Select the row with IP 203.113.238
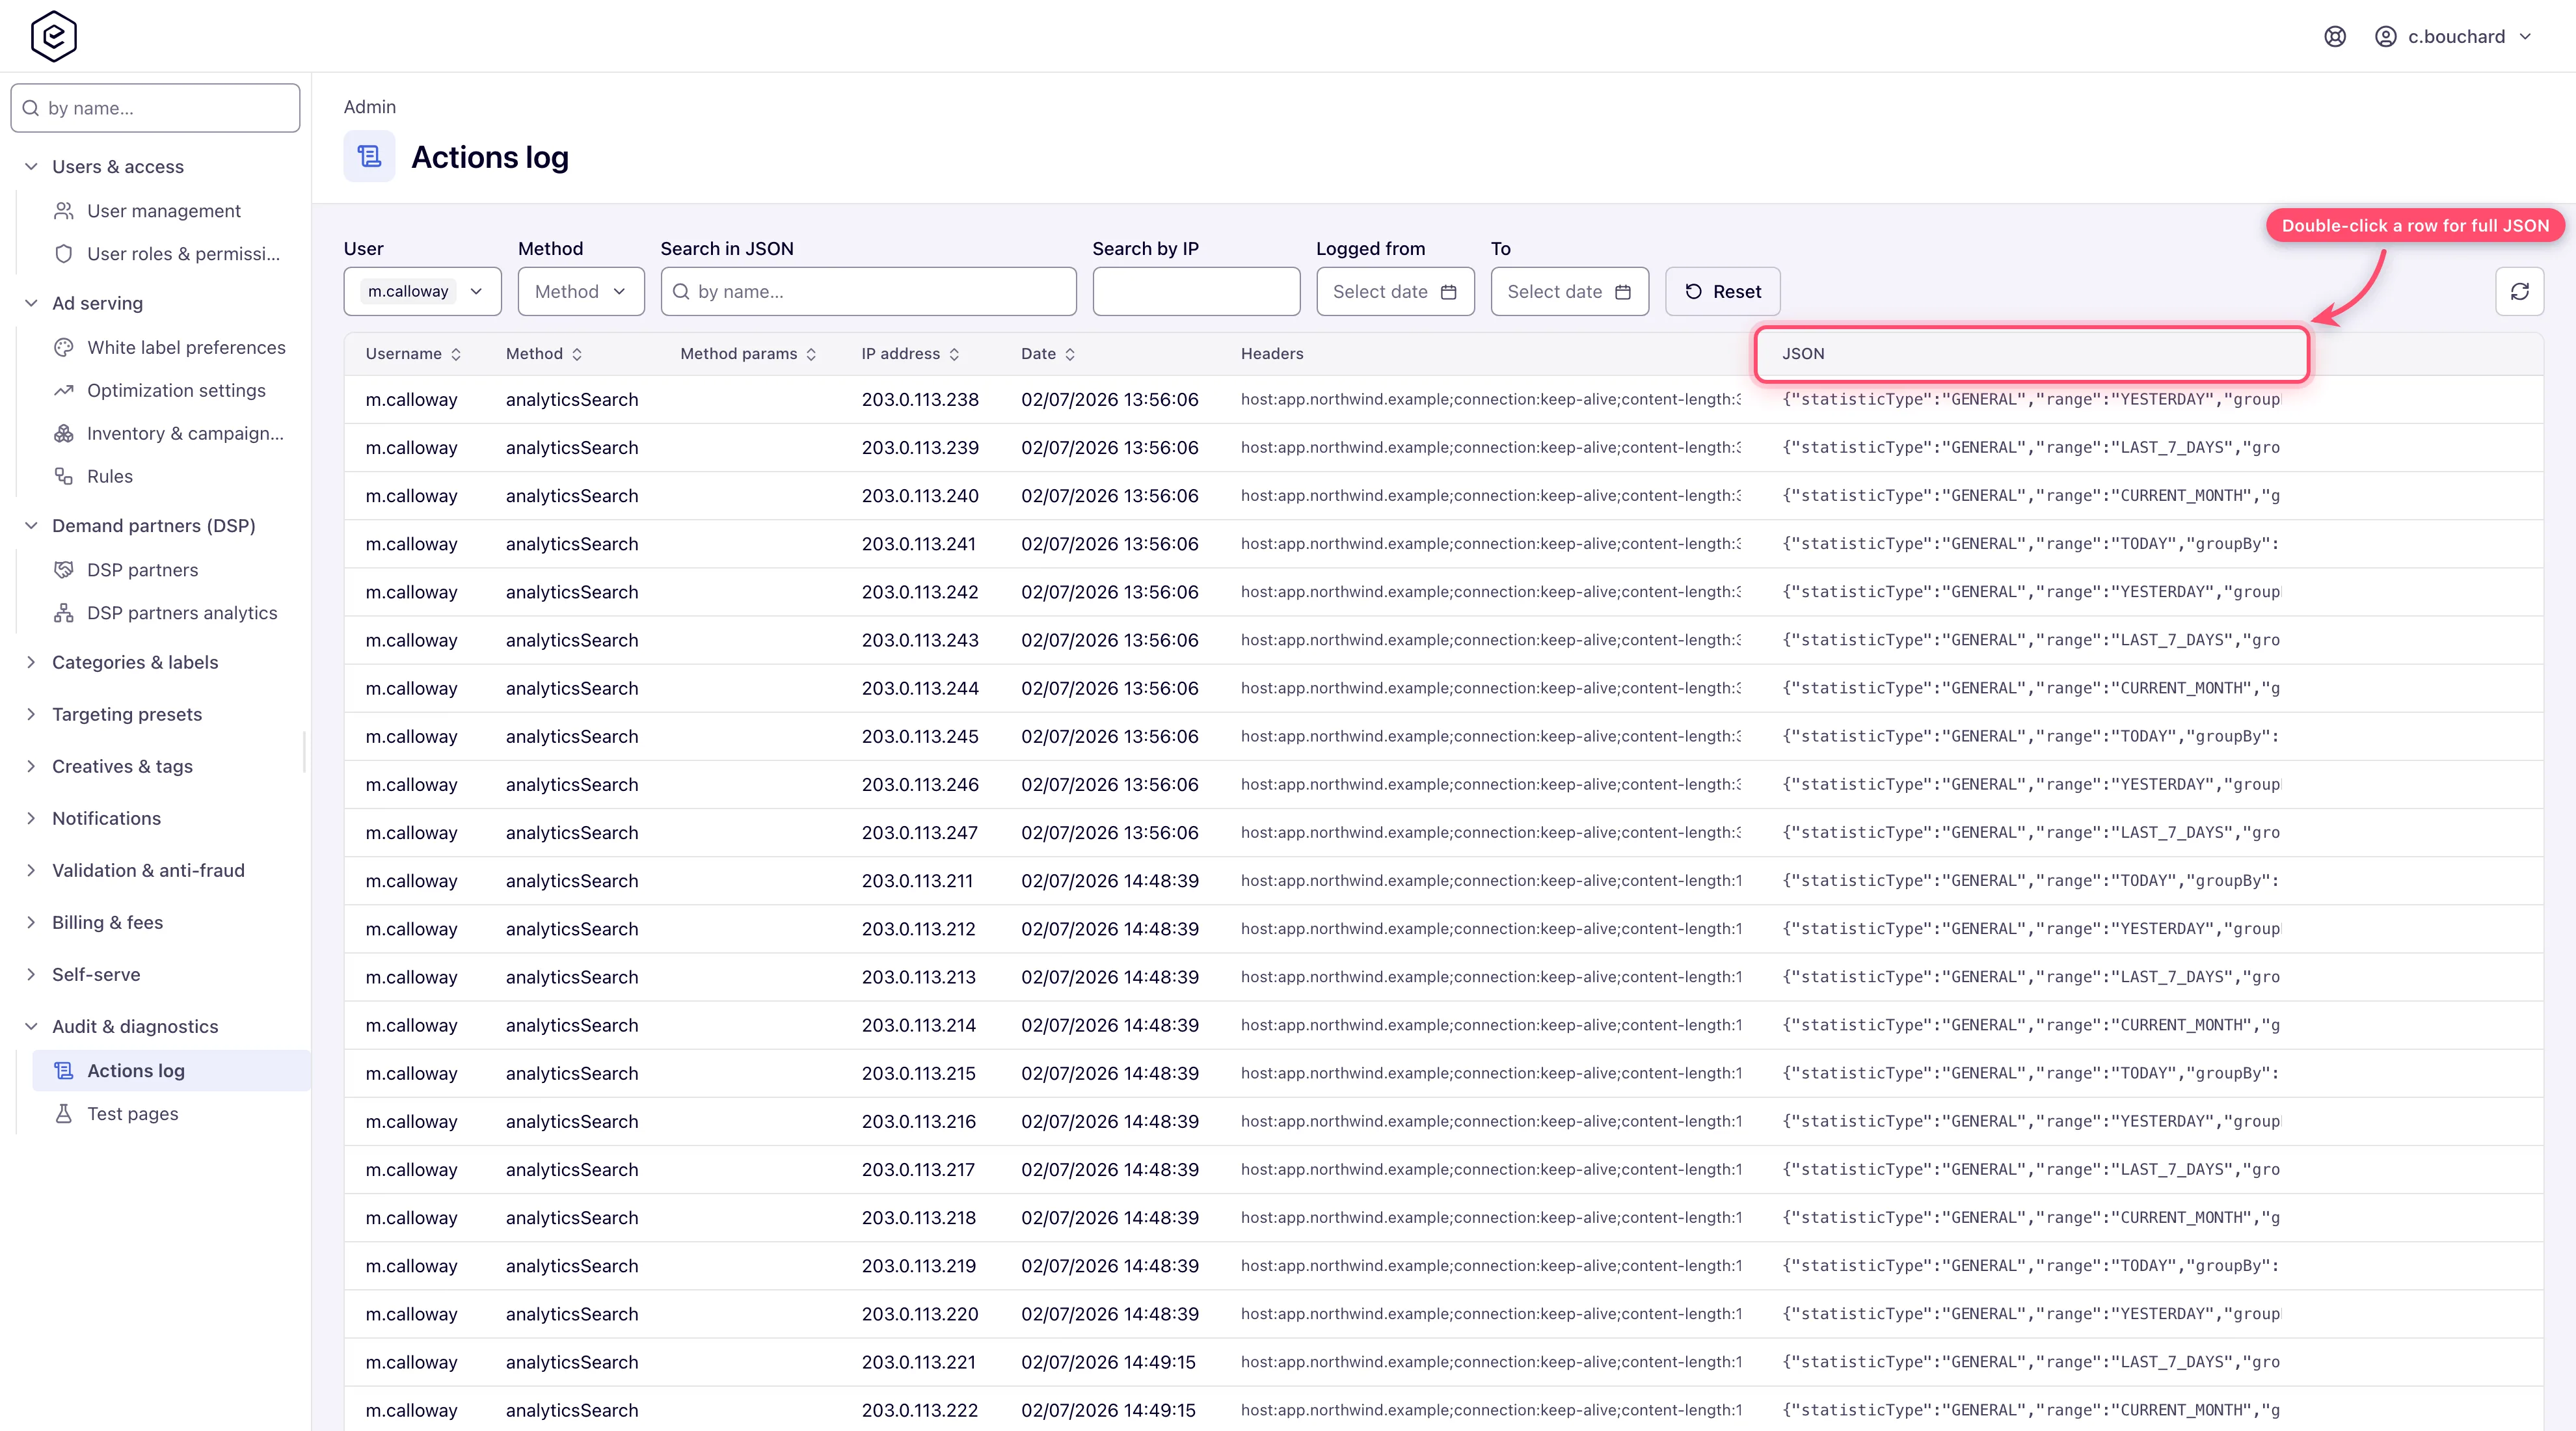The height and width of the screenshot is (1431, 2576). 1443,400
